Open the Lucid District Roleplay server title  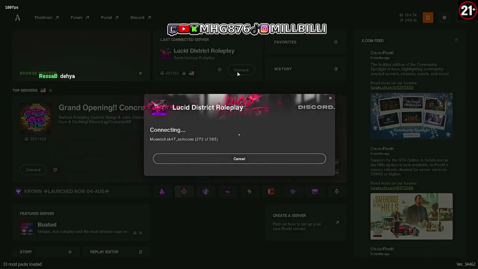(204, 51)
